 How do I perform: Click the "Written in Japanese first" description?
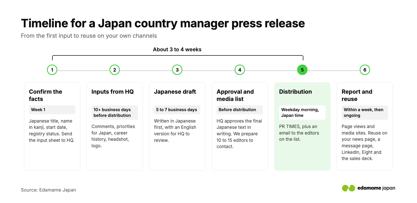click(175, 131)
